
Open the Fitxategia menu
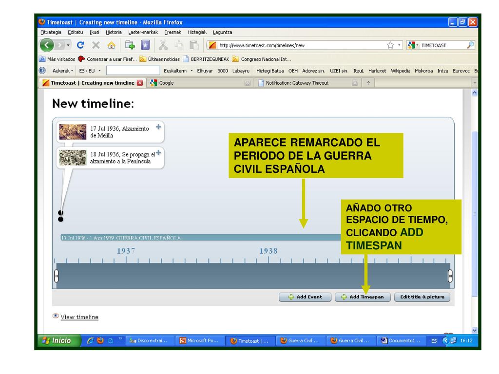pyautogui.click(x=51, y=32)
